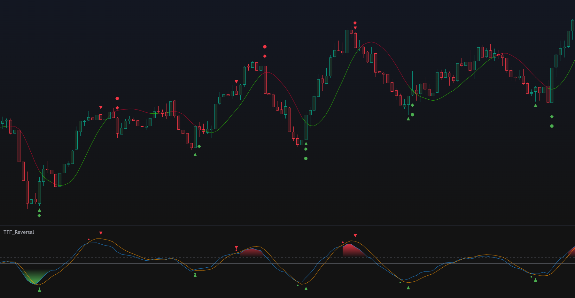Select the solid zero line in TFF_Reversal pane
Image resolution: width=575 pixels, height=298 pixels.
pyautogui.click(x=287, y=264)
